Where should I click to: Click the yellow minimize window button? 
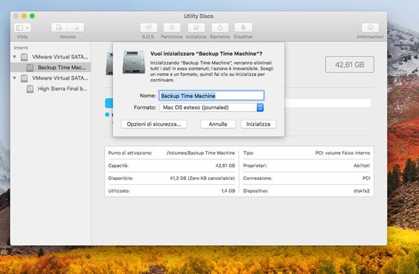tap(24, 16)
